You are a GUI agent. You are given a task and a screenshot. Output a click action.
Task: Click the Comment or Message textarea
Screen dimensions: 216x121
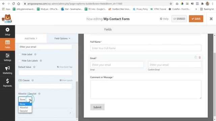click(146, 90)
